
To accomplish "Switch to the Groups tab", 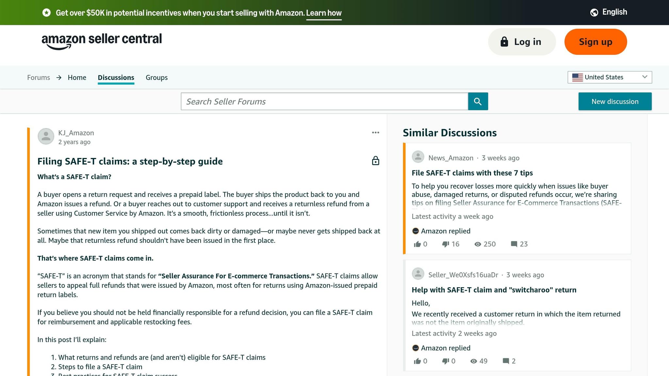I will pyautogui.click(x=156, y=77).
